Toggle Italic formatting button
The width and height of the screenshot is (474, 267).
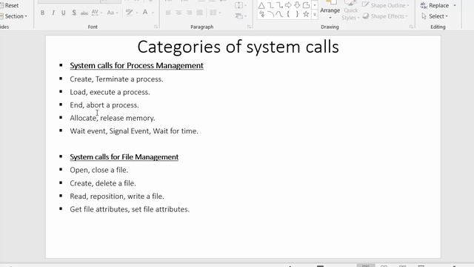pyautogui.click(x=53, y=13)
